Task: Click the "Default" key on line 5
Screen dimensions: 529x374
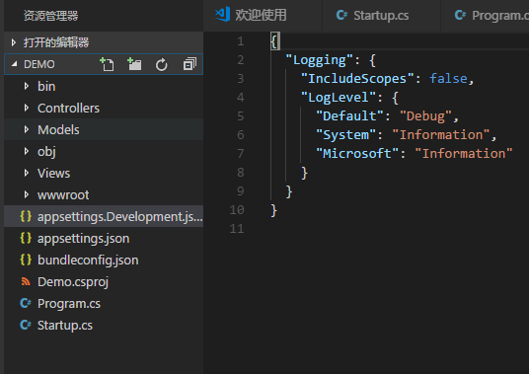Action: (x=349, y=116)
